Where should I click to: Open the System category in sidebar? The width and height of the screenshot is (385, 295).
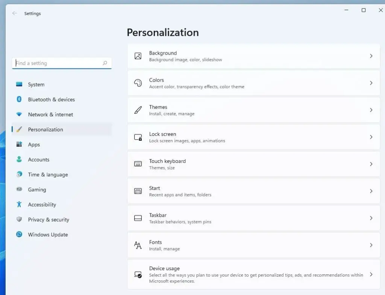click(x=36, y=85)
